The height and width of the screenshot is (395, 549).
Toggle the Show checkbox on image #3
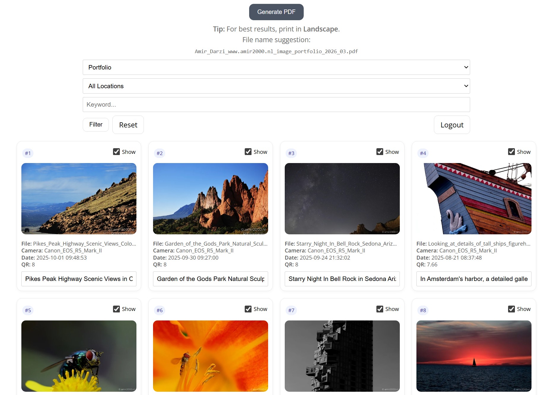coord(380,151)
